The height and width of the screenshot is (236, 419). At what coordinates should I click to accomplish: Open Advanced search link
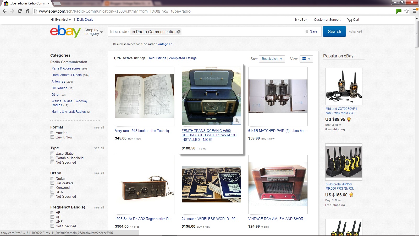click(355, 31)
